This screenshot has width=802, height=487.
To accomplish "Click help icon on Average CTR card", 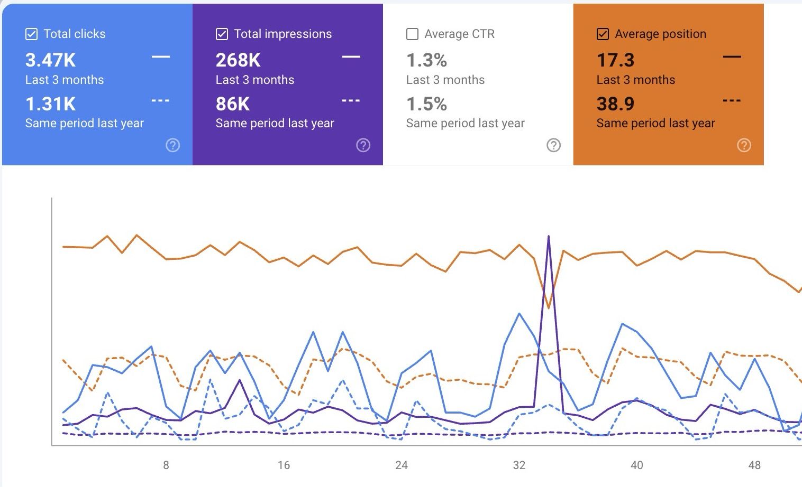I will [x=553, y=145].
